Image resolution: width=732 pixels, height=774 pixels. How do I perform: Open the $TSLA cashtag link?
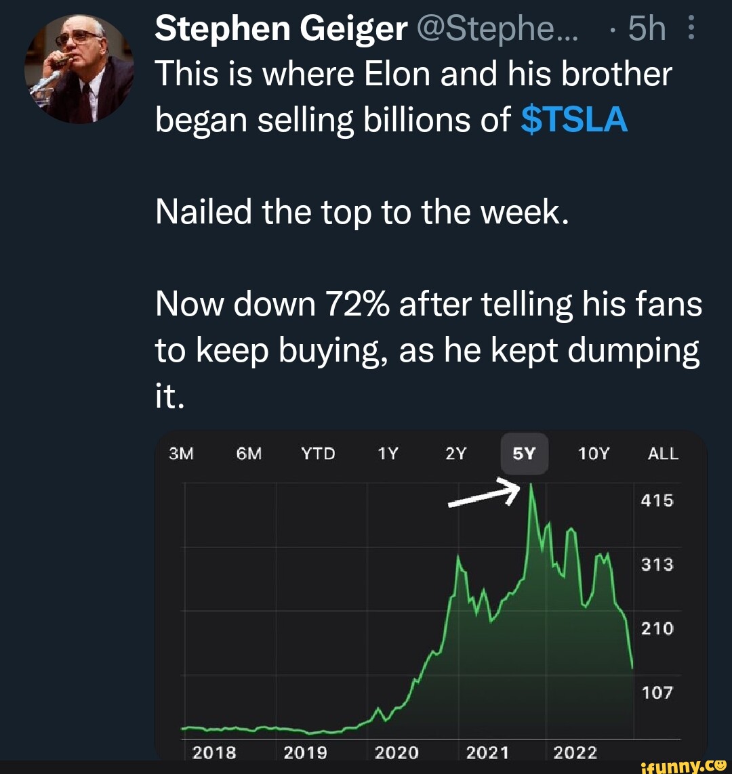click(x=573, y=121)
